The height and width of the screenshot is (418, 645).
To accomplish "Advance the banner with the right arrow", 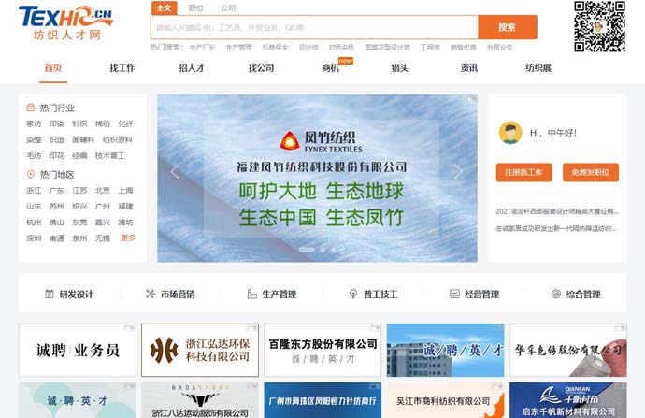I will pos(458,171).
